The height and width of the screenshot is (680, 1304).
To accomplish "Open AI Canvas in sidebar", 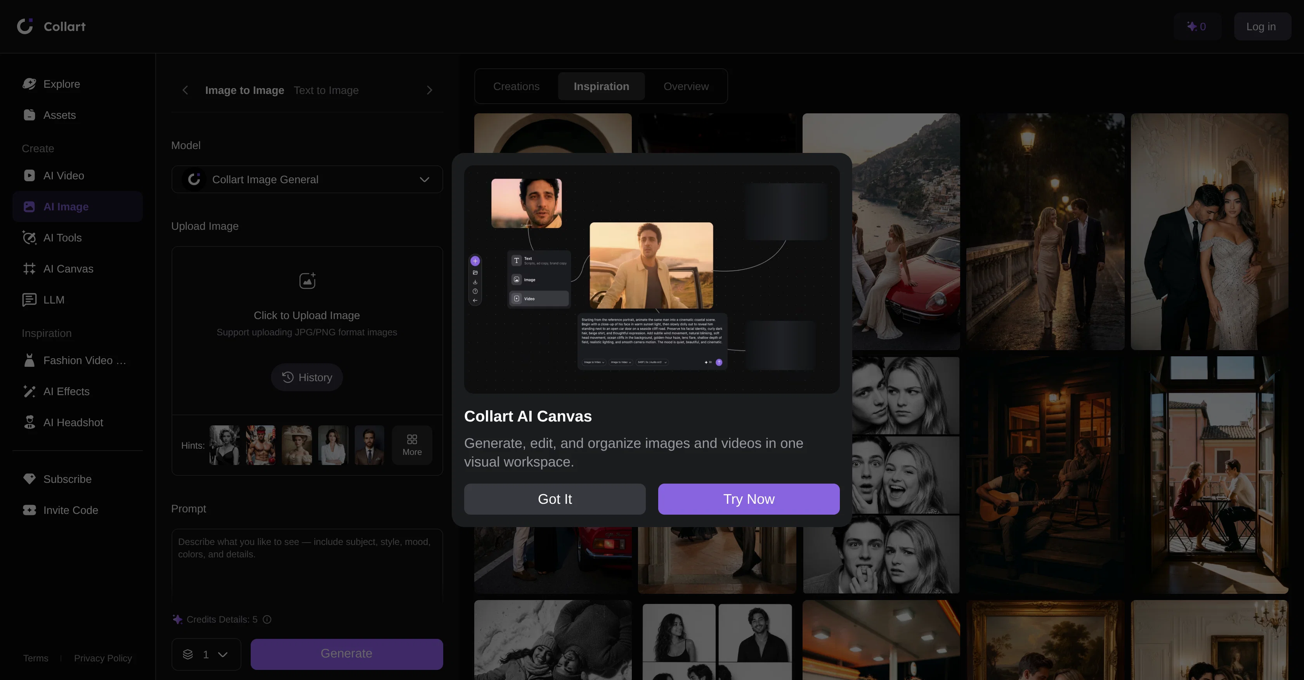I will (78, 269).
